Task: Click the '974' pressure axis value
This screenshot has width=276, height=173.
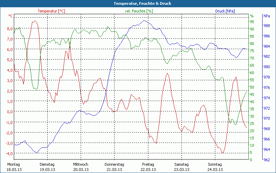Action: point(267,98)
